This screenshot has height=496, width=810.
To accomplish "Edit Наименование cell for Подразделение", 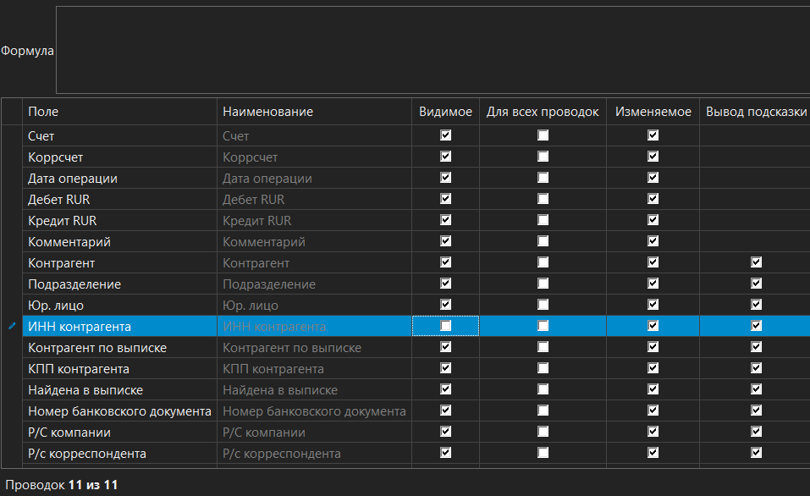I will pyautogui.click(x=313, y=284).
